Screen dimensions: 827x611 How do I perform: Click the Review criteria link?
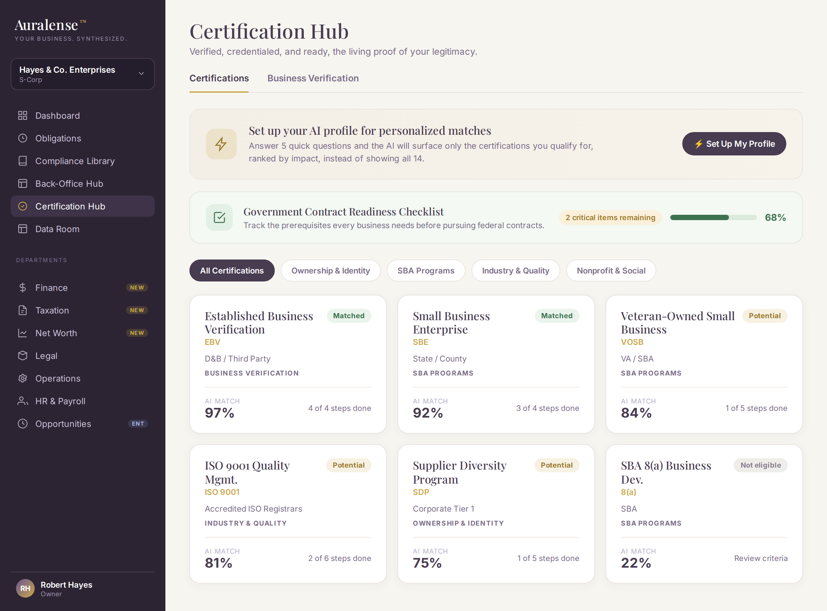760,558
